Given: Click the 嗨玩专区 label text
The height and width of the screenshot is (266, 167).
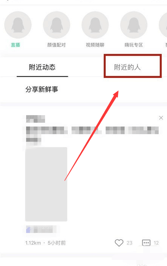Looking at the screenshot, I should point(134,45).
